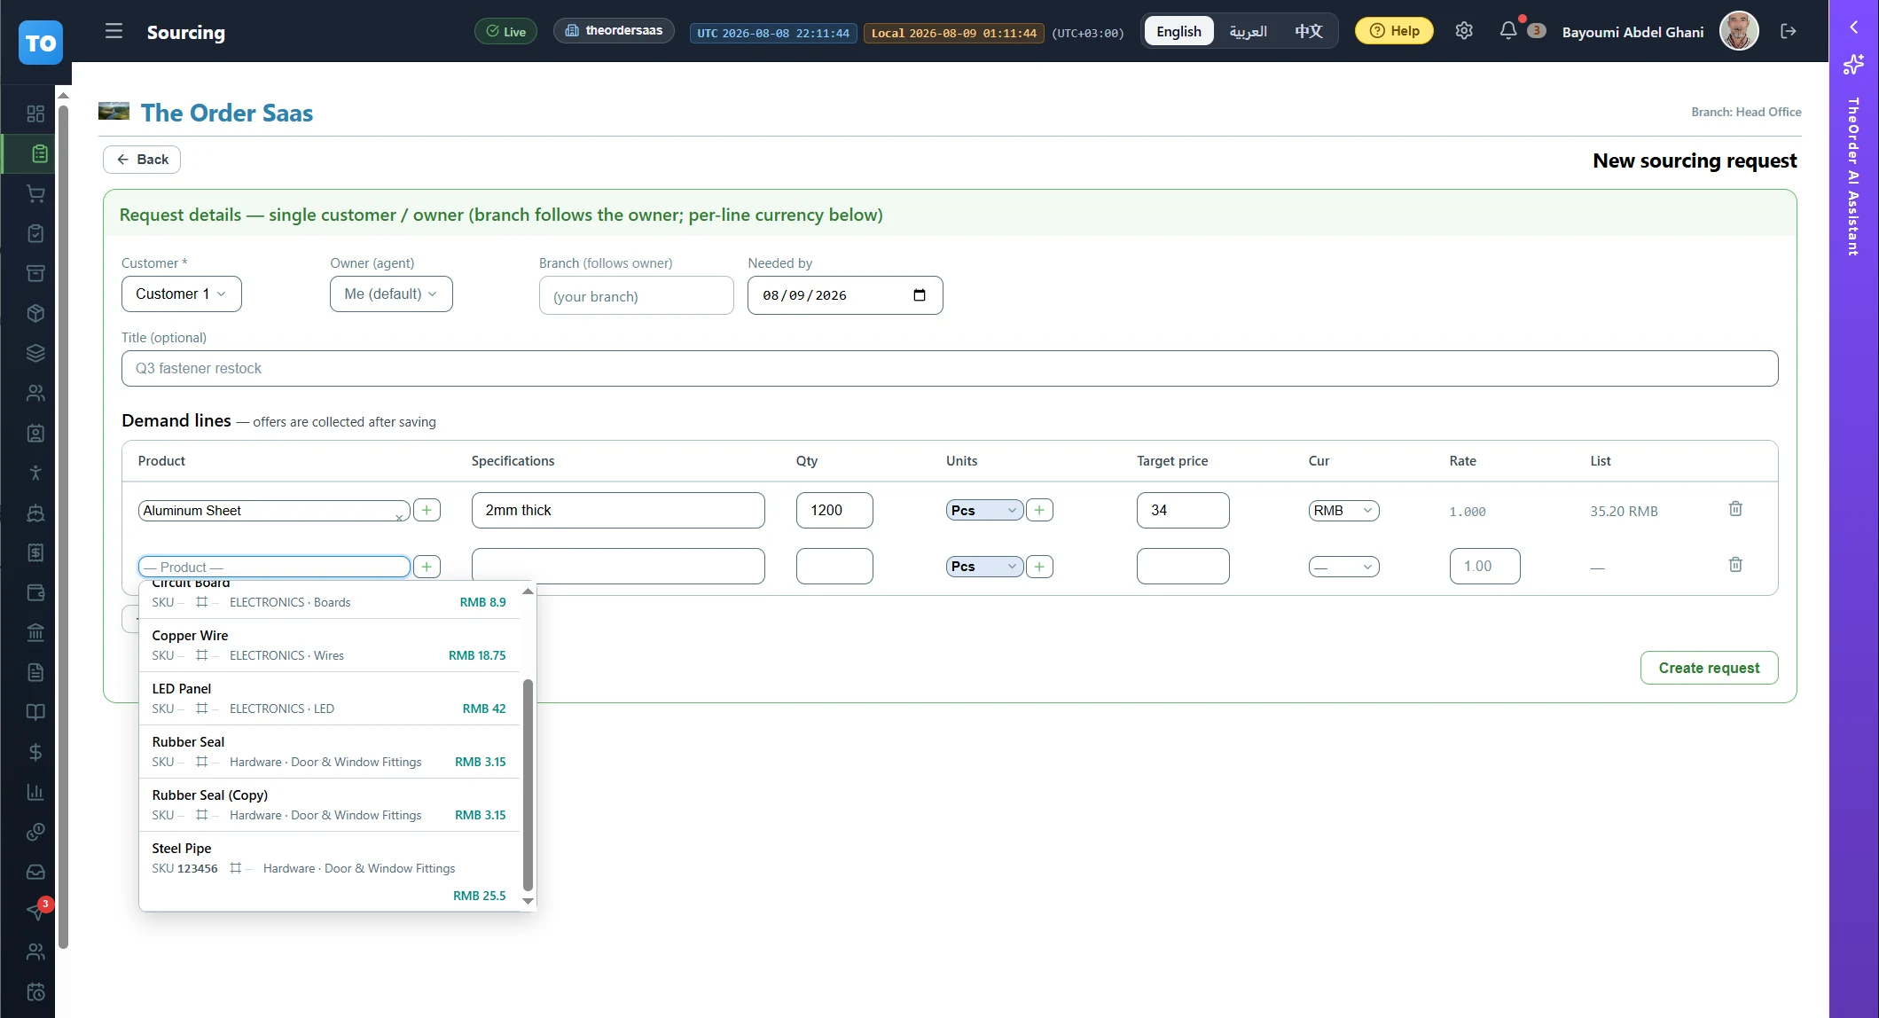Delete the empty second demand line
Image resolution: width=1879 pixels, height=1018 pixels.
[x=1735, y=565]
